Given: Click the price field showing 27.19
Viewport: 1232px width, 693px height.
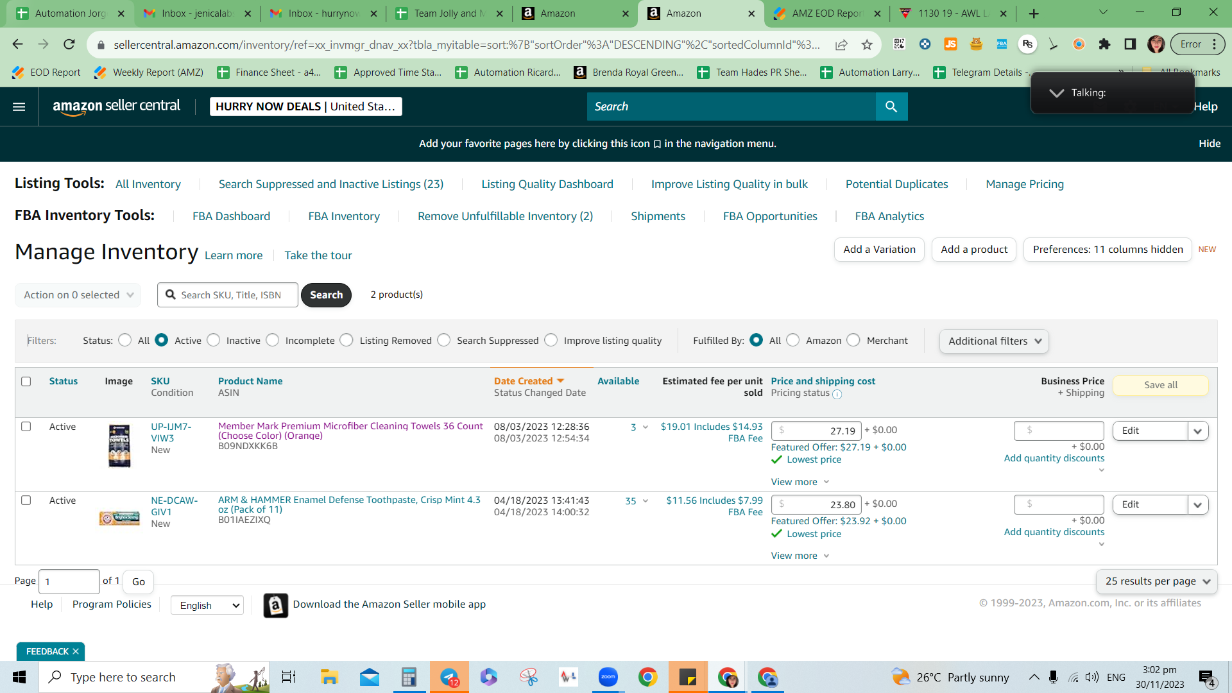Looking at the screenshot, I should pos(816,431).
